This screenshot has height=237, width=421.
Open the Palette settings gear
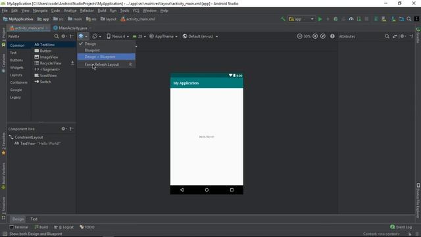click(x=64, y=36)
